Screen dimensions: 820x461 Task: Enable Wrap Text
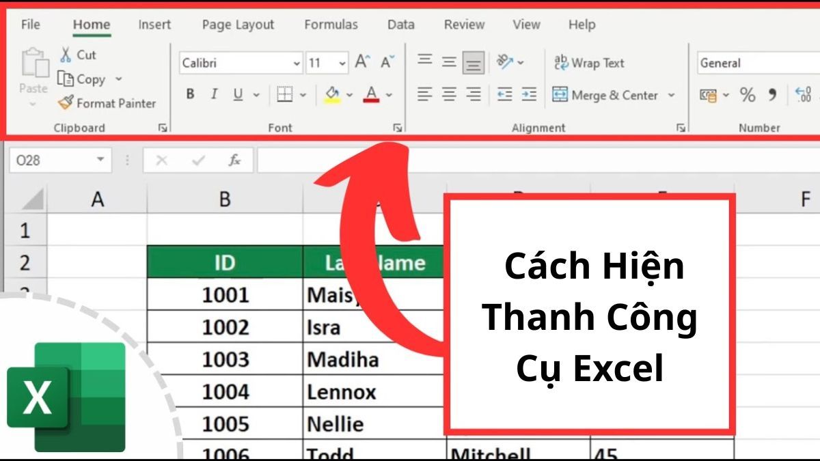pos(589,63)
